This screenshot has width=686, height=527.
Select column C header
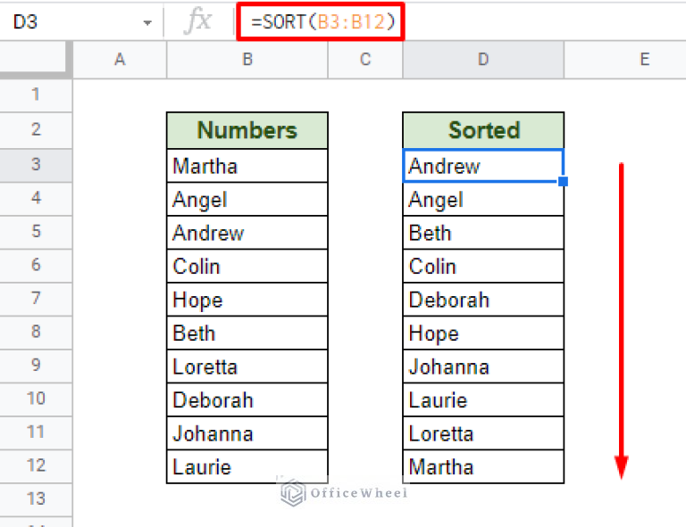pyautogui.click(x=364, y=60)
